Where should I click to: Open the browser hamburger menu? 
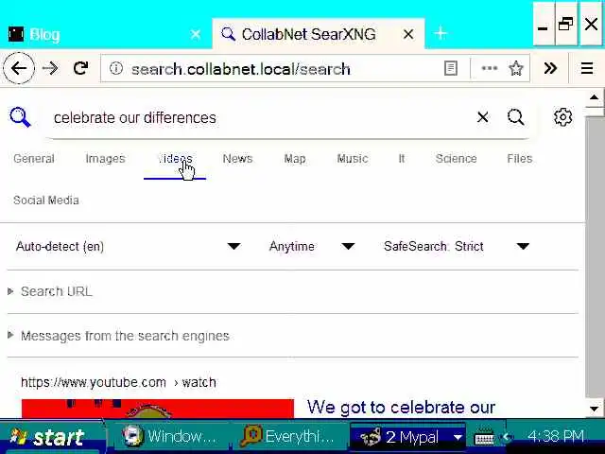(587, 68)
